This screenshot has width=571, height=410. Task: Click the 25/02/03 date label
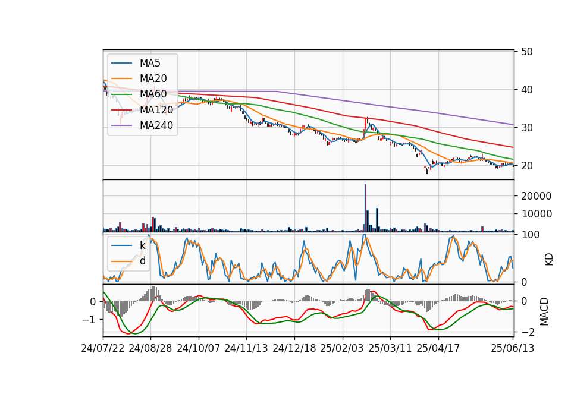click(342, 348)
